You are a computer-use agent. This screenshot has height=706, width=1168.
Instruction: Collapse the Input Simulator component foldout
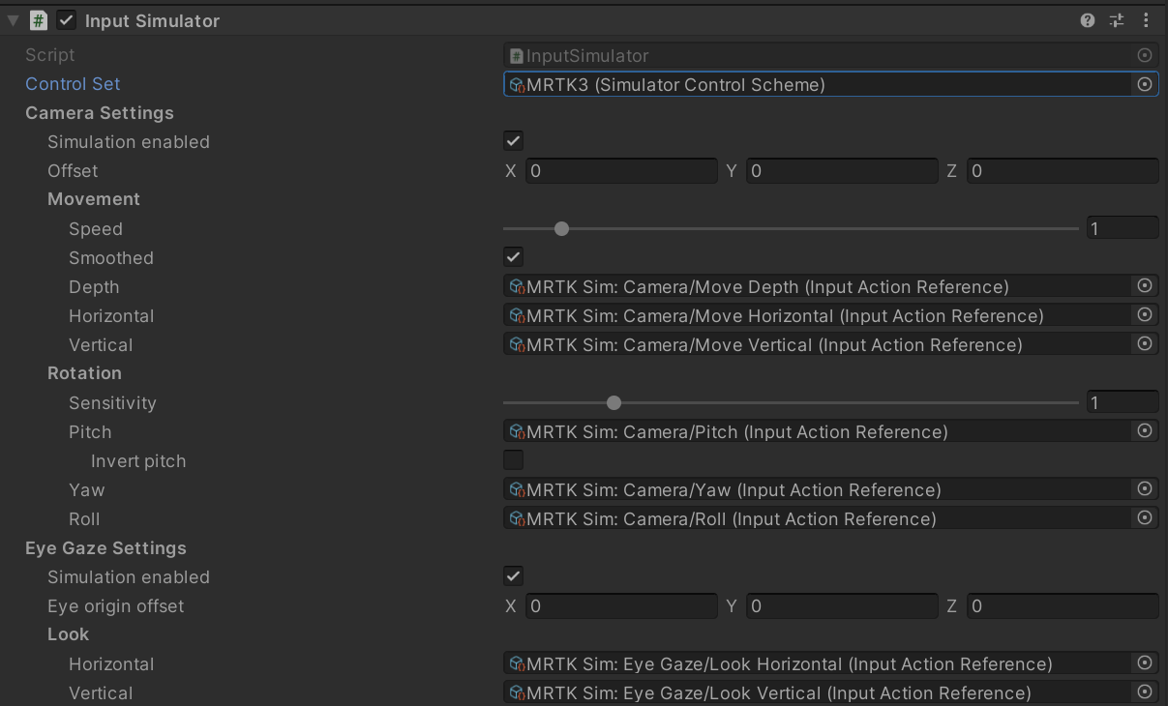(x=13, y=20)
